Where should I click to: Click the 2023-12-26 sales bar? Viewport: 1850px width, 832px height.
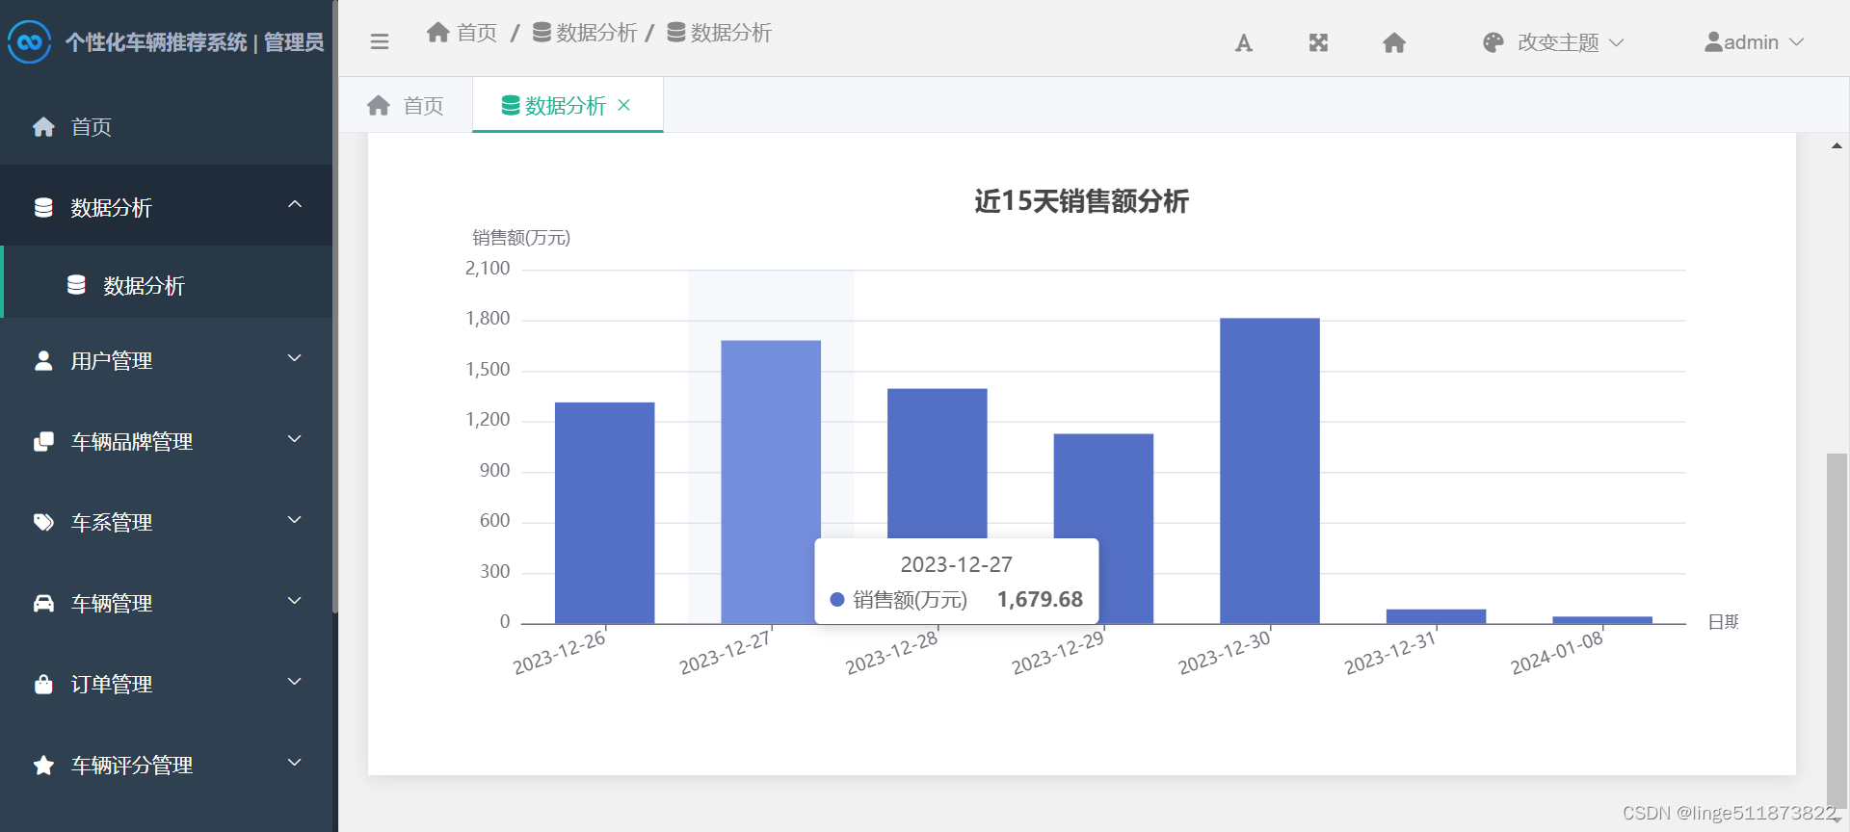click(604, 512)
